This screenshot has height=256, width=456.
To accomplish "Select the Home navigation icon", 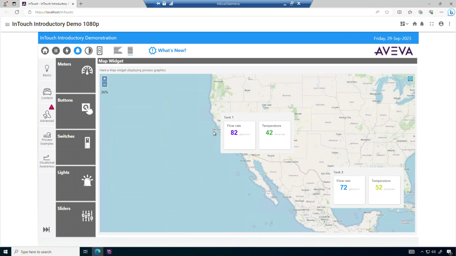I will click(45, 50).
